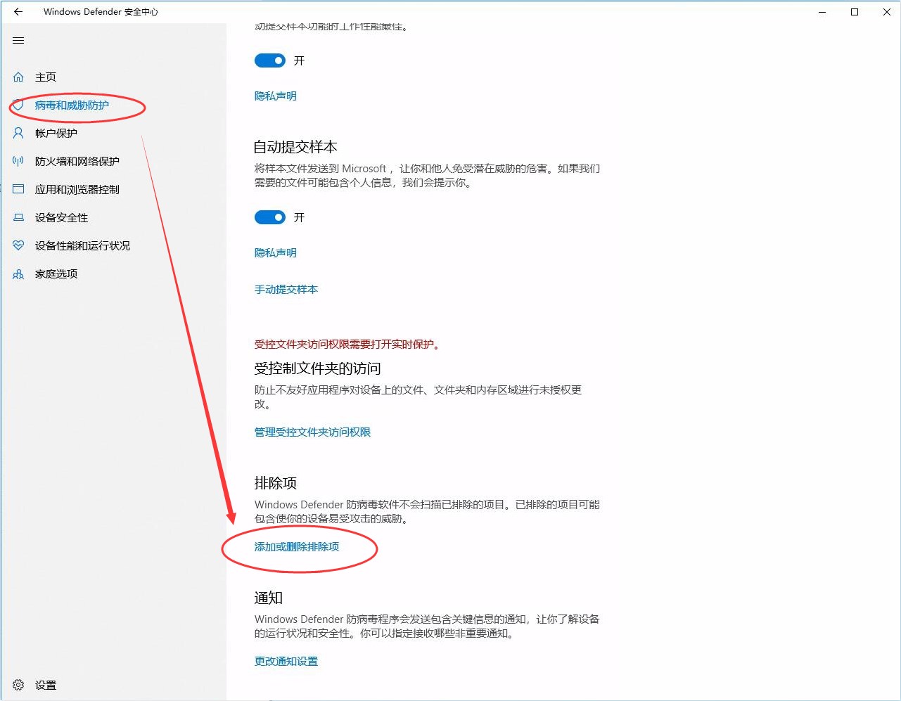
Task: Click the family icon for 家庭选项
Action: coord(18,274)
